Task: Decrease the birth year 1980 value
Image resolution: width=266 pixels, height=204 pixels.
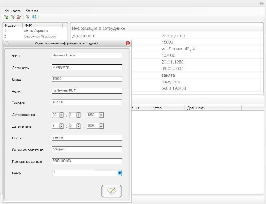Action: pyautogui.click(x=101, y=116)
